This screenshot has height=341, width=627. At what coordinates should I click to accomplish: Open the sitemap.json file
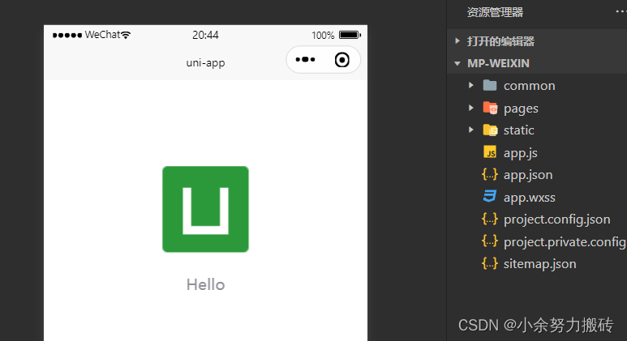(540, 264)
